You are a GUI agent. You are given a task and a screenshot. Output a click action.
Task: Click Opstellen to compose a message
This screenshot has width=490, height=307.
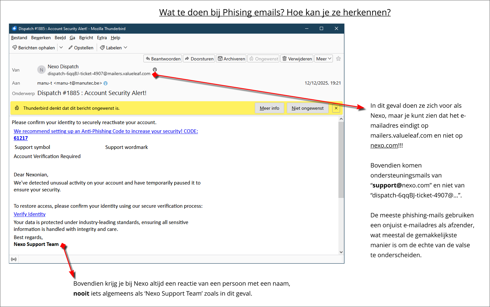tap(81, 48)
